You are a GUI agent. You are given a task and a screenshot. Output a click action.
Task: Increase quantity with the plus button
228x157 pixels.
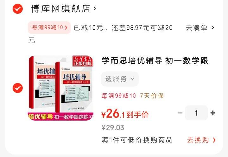213,113
